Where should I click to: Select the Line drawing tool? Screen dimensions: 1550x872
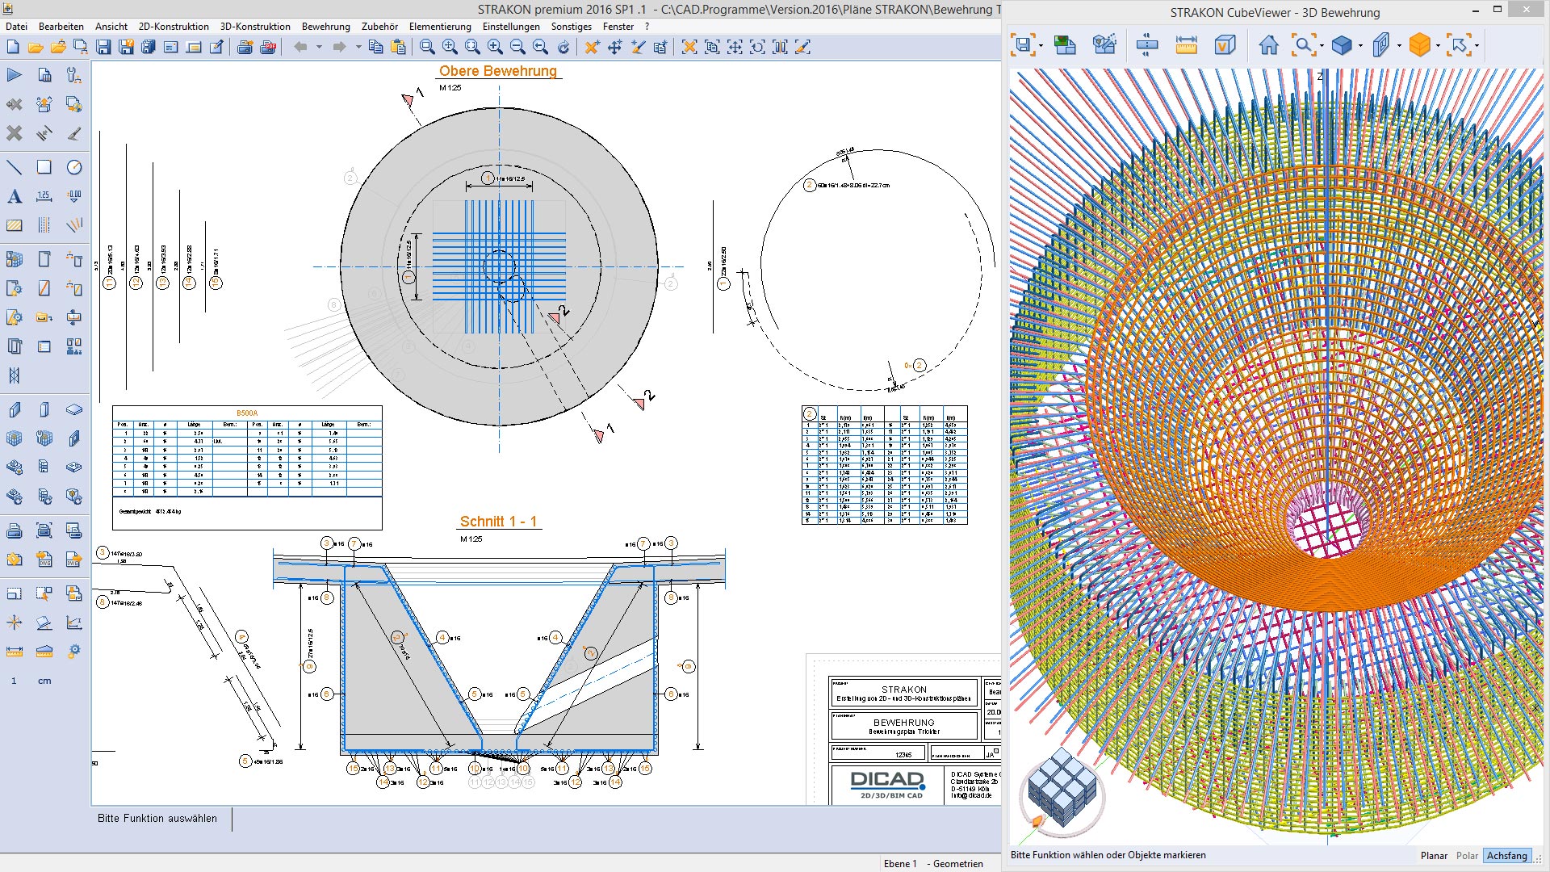pos(15,167)
